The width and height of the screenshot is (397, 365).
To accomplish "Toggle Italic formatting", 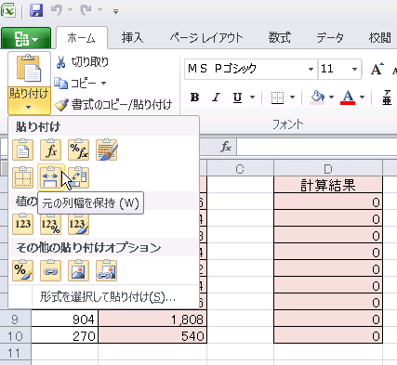I will pos(216,98).
